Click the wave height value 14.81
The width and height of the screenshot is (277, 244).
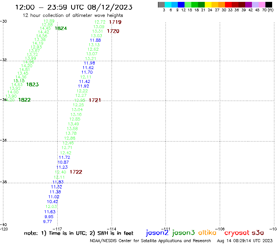[25, 69]
